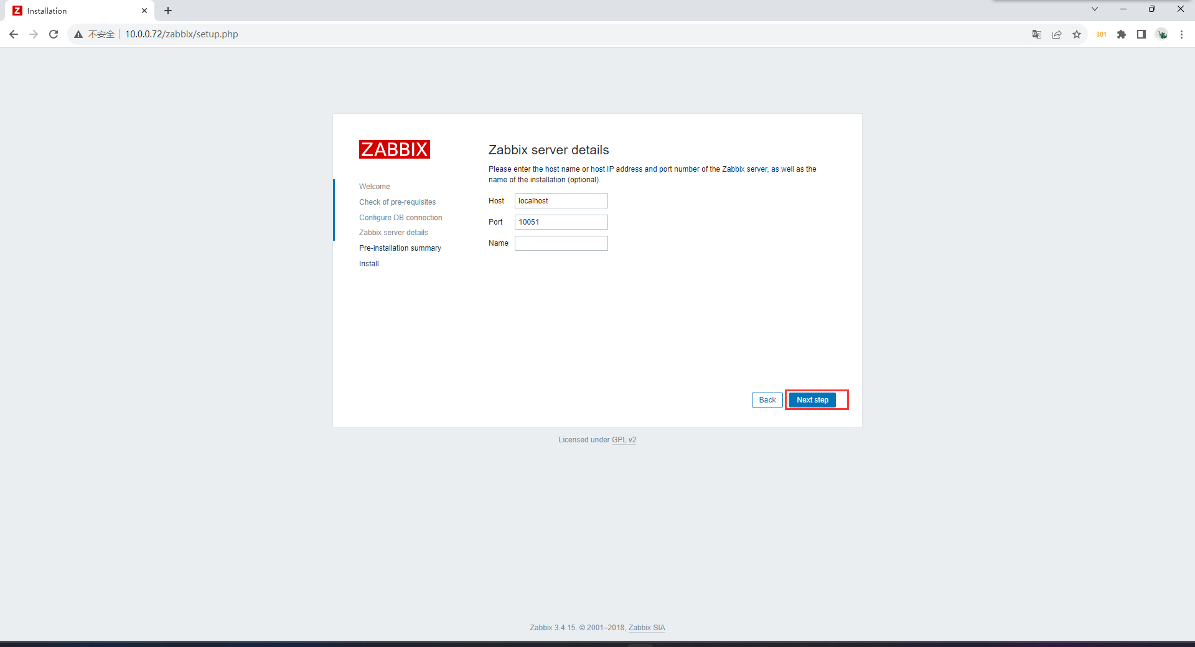Open a new browser tab

click(x=168, y=11)
